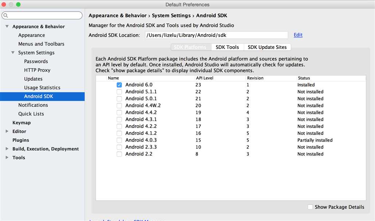375x221 pixels.
Task: Check the Android 4.4.2 checkbox
Action: [119, 113]
